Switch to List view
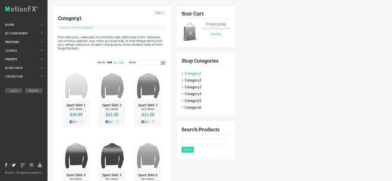The height and width of the screenshot is (181, 392). [x=115, y=63]
